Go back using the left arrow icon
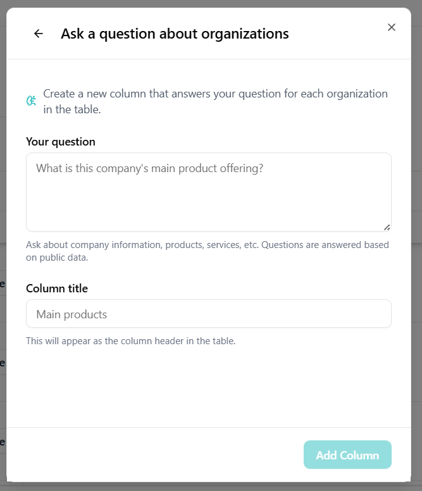 [39, 34]
